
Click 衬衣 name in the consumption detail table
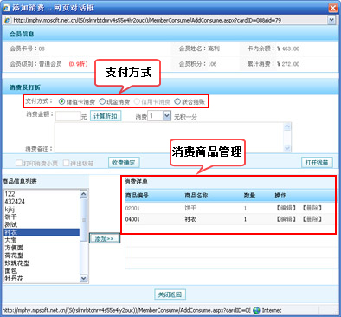[x=190, y=219]
